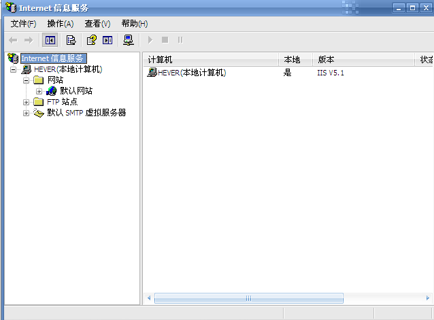Image resolution: width=434 pixels, height=320 pixels.
Task: Expand the 默认网站 node
Action: (39, 91)
